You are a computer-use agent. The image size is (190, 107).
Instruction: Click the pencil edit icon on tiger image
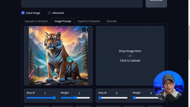[x=84, y=30]
